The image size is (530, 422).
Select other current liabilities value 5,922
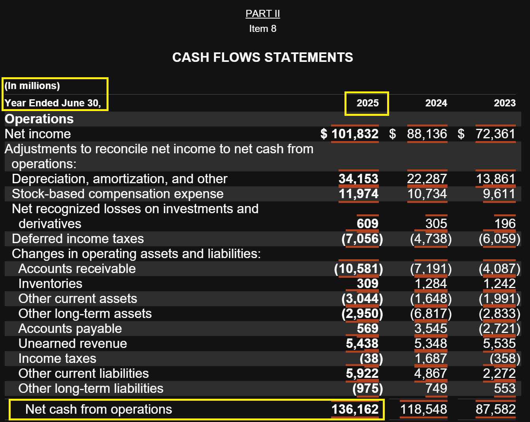(362, 374)
